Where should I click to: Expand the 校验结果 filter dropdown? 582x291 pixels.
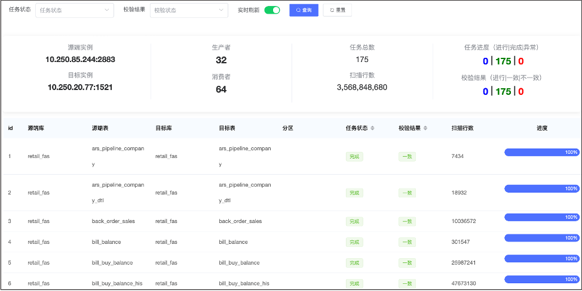point(189,10)
